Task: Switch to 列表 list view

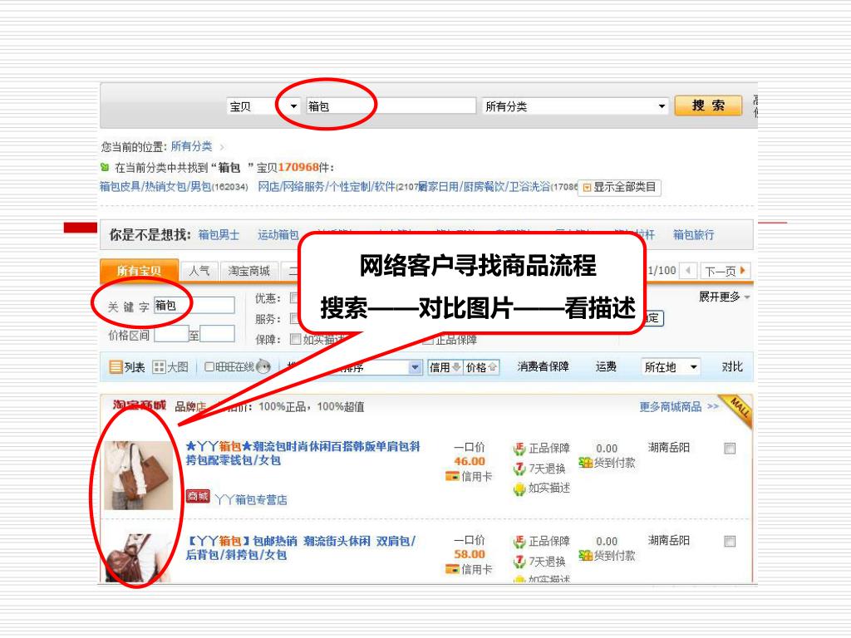Action: coord(127,367)
